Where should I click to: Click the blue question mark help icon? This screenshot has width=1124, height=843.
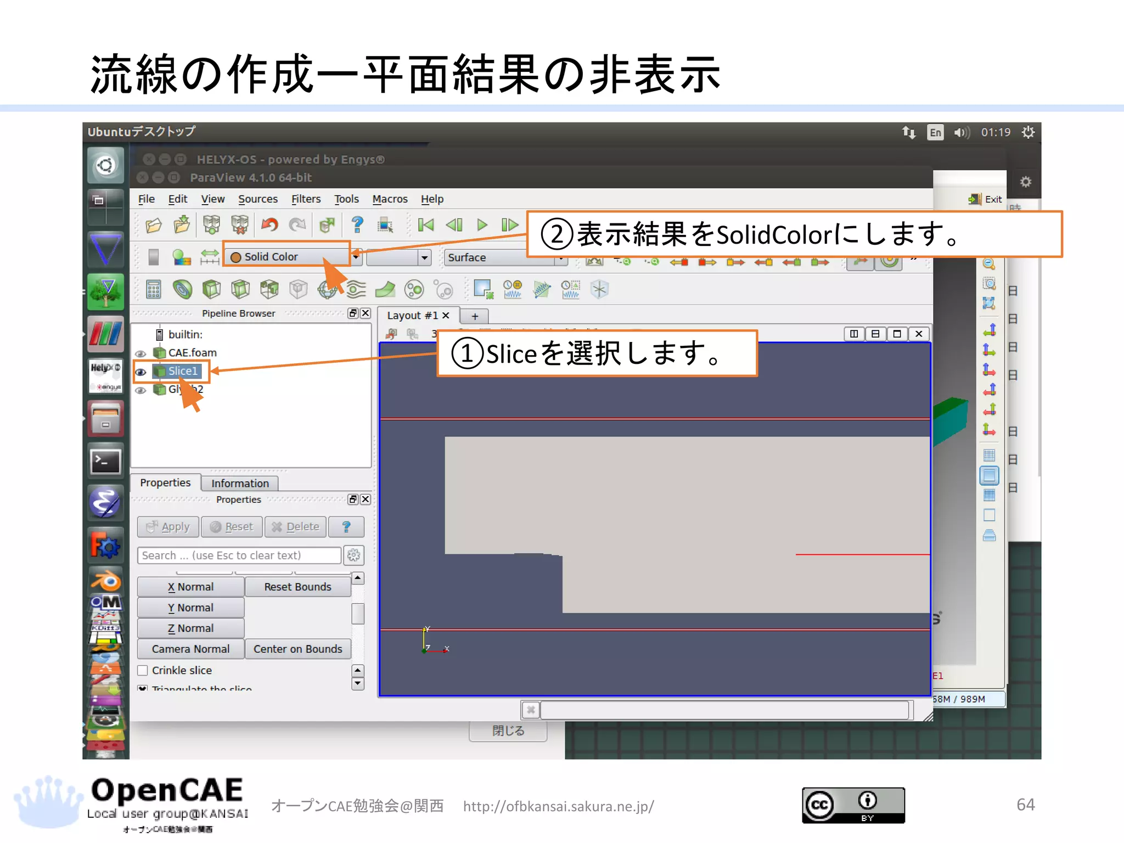pyautogui.click(x=357, y=225)
